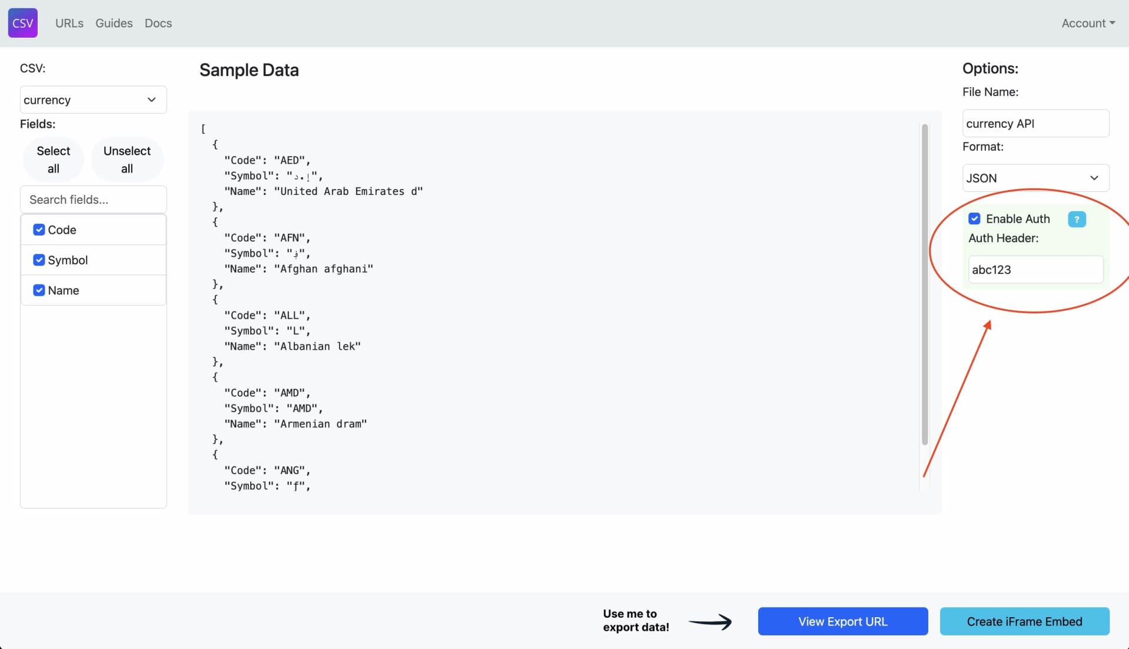
Task: Click View Export URL
Action: (x=843, y=621)
